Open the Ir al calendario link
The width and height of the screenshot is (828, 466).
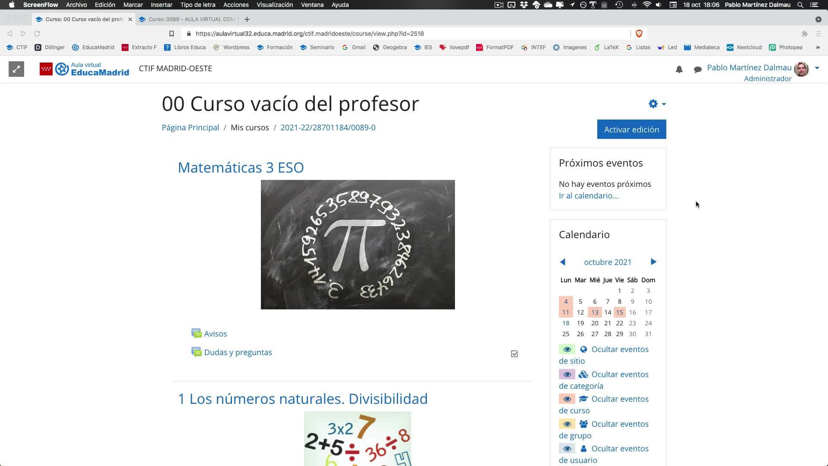pyautogui.click(x=588, y=196)
